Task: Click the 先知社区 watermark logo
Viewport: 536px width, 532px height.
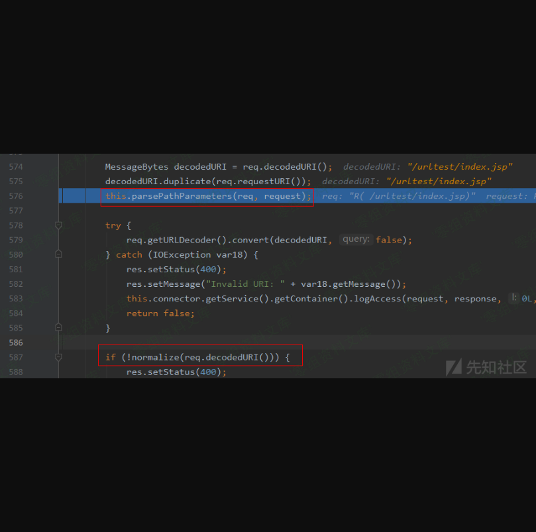Action: [486, 367]
